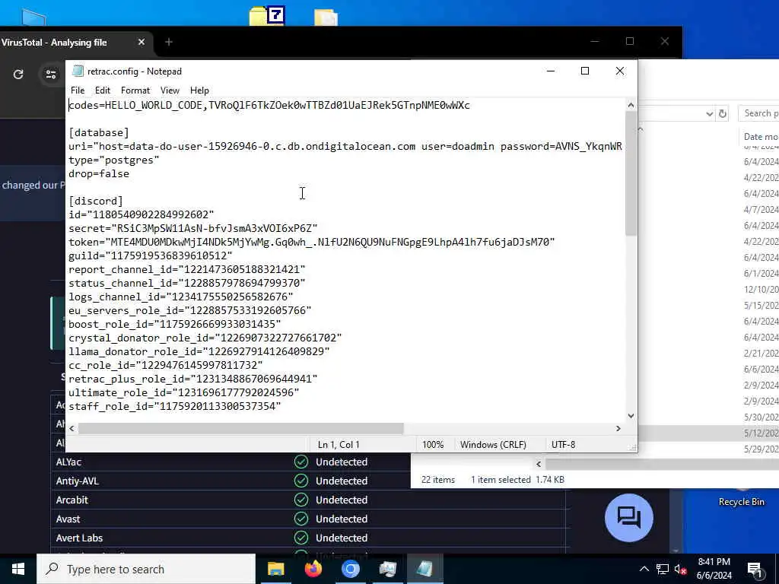Image resolution: width=779 pixels, height=584 pixels.
Task: Reload the VirusTotal page
Action: coord(18,75)
